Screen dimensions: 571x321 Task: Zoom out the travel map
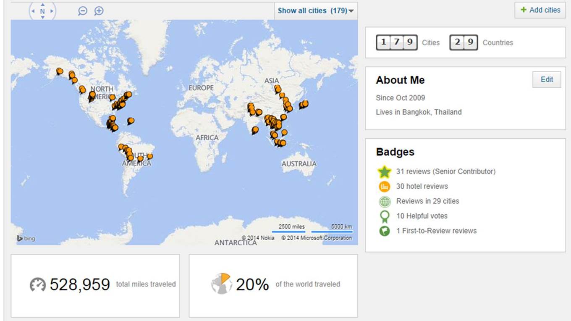83,11
